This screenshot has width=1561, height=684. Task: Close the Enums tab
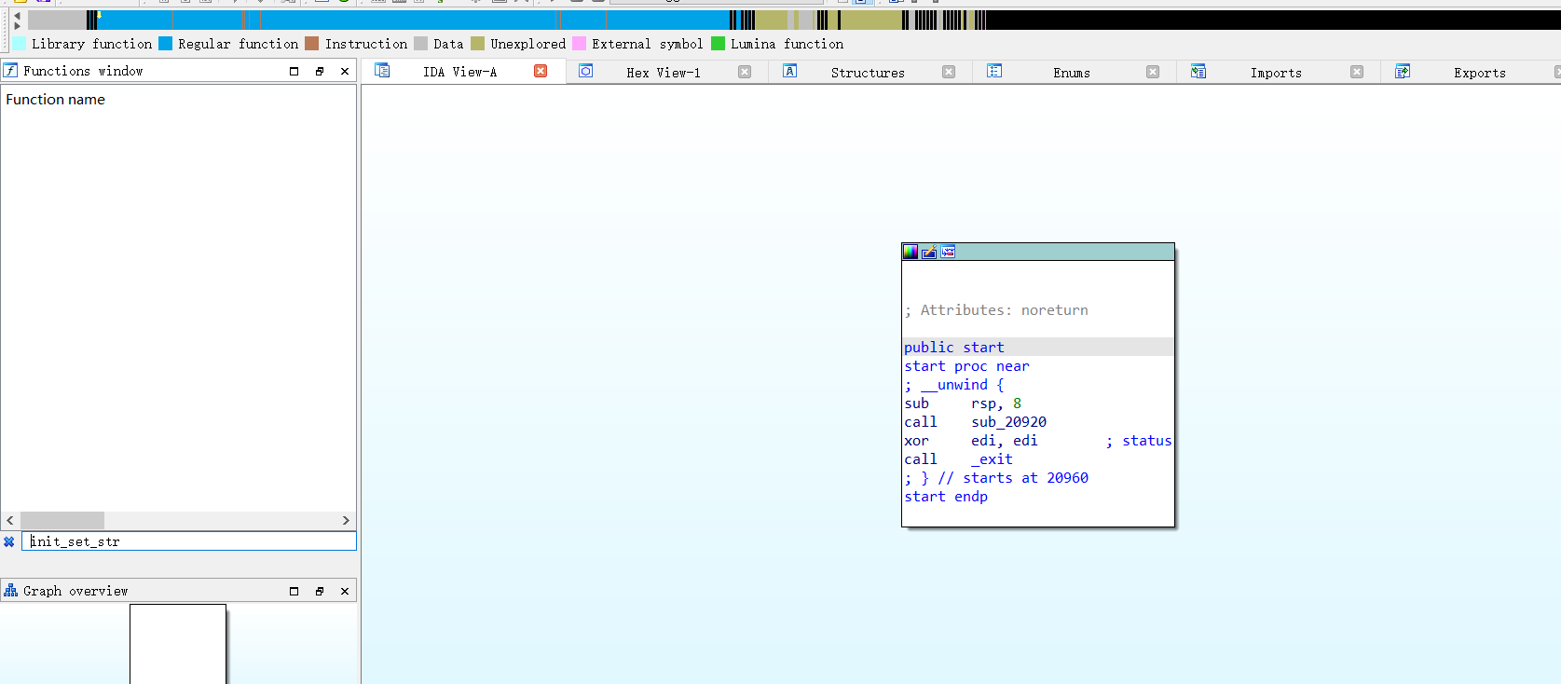point(1153,72)
